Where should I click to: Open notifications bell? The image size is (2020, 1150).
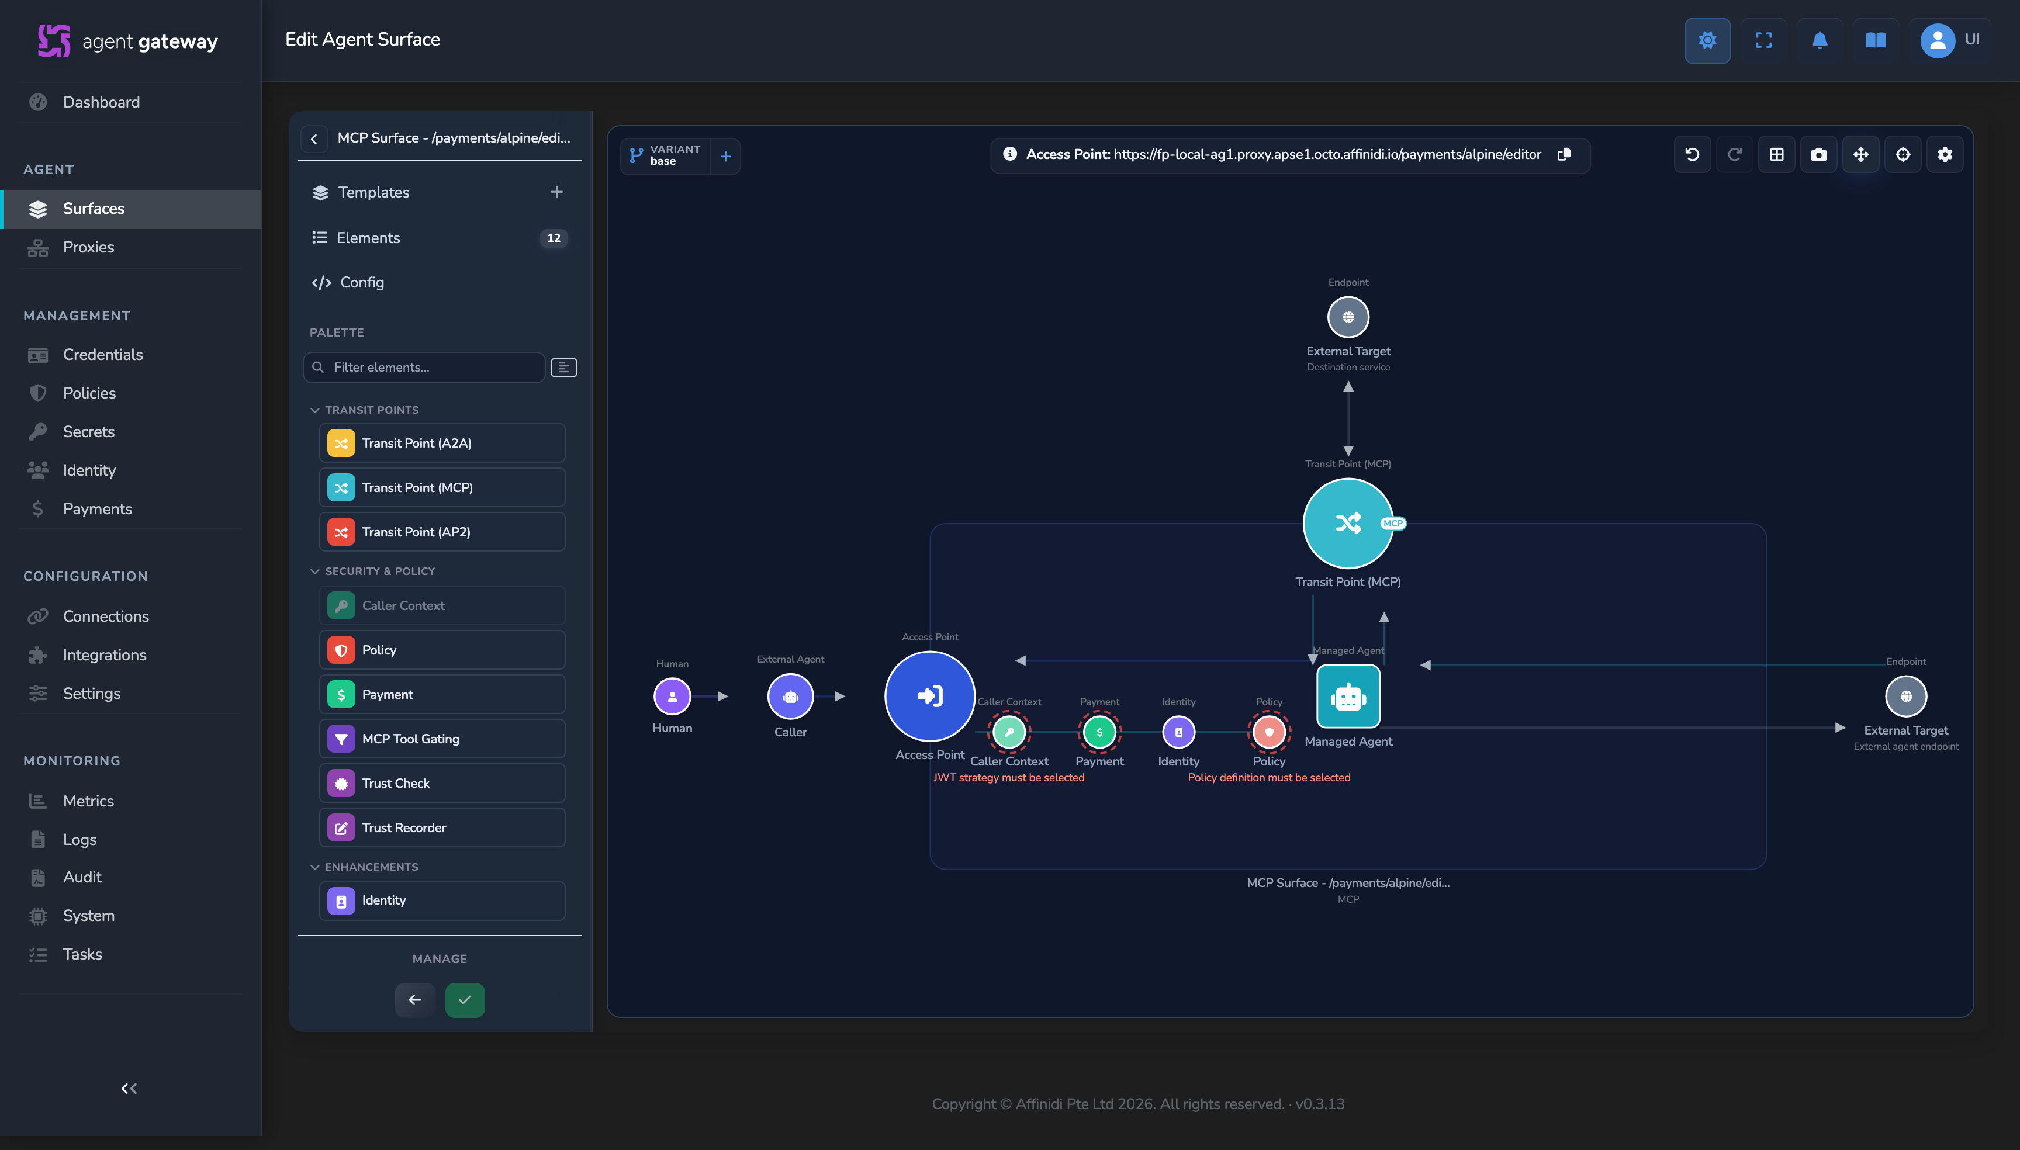[1820, 40]
